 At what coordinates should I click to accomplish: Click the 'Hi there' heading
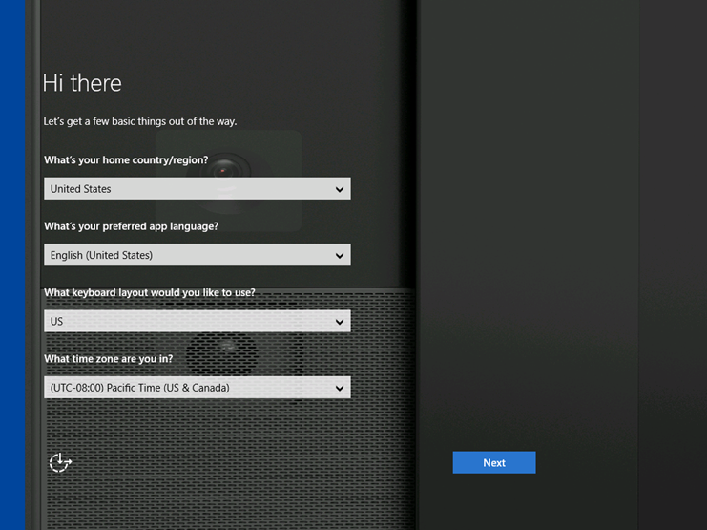tap(82, 83)
